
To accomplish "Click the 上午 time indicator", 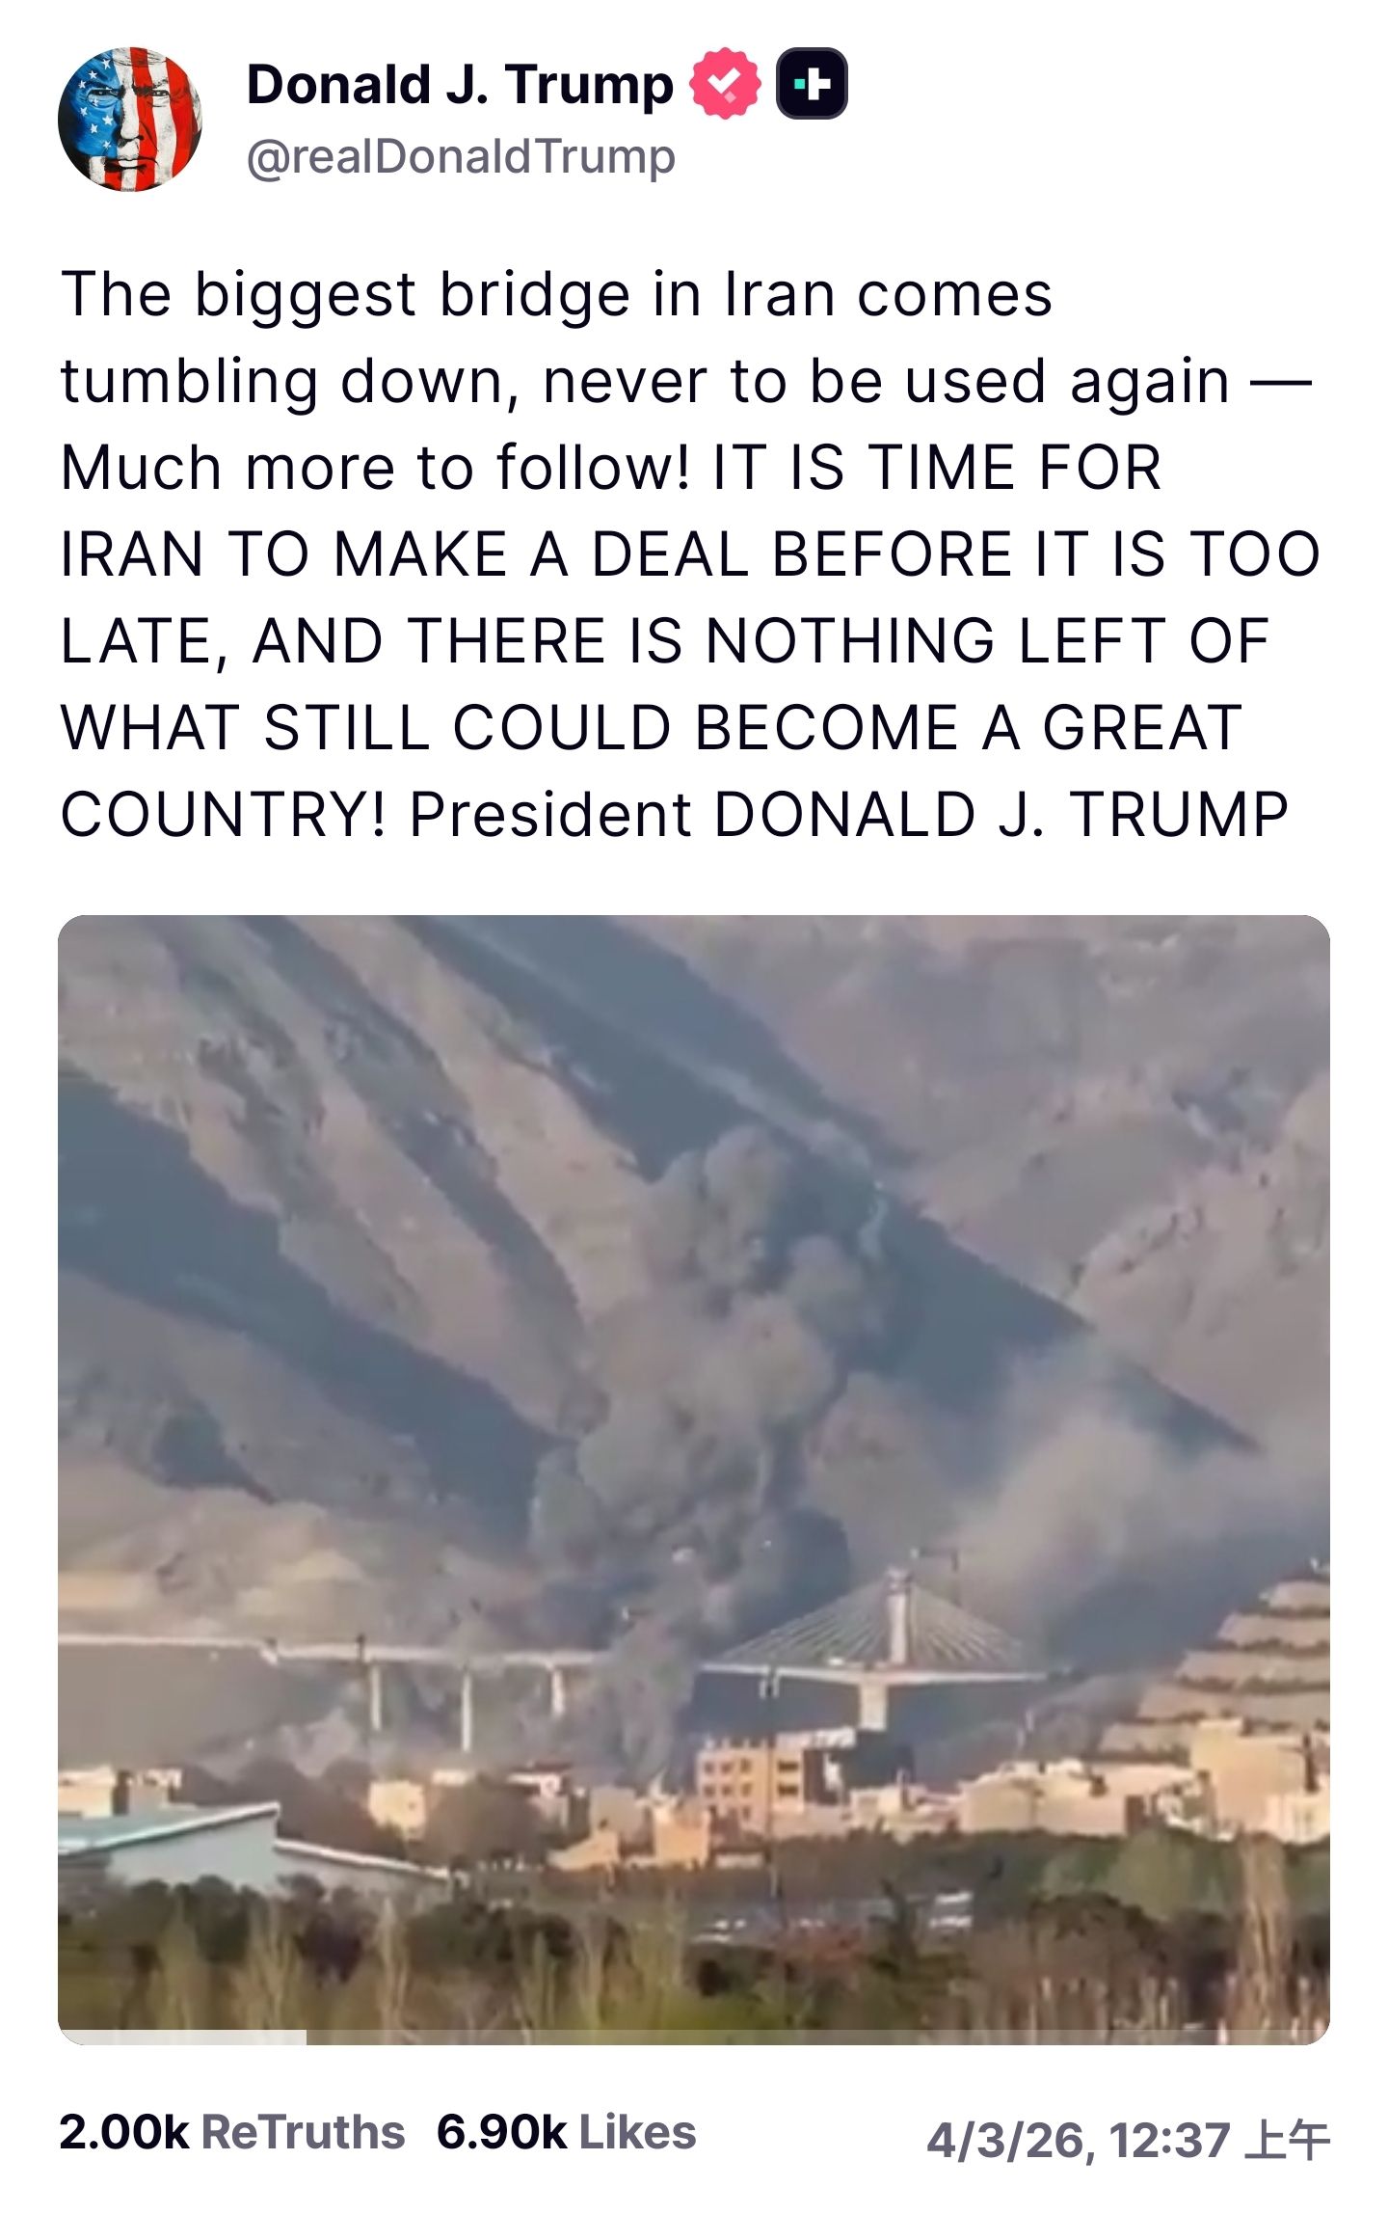I will (1287, 2140).
